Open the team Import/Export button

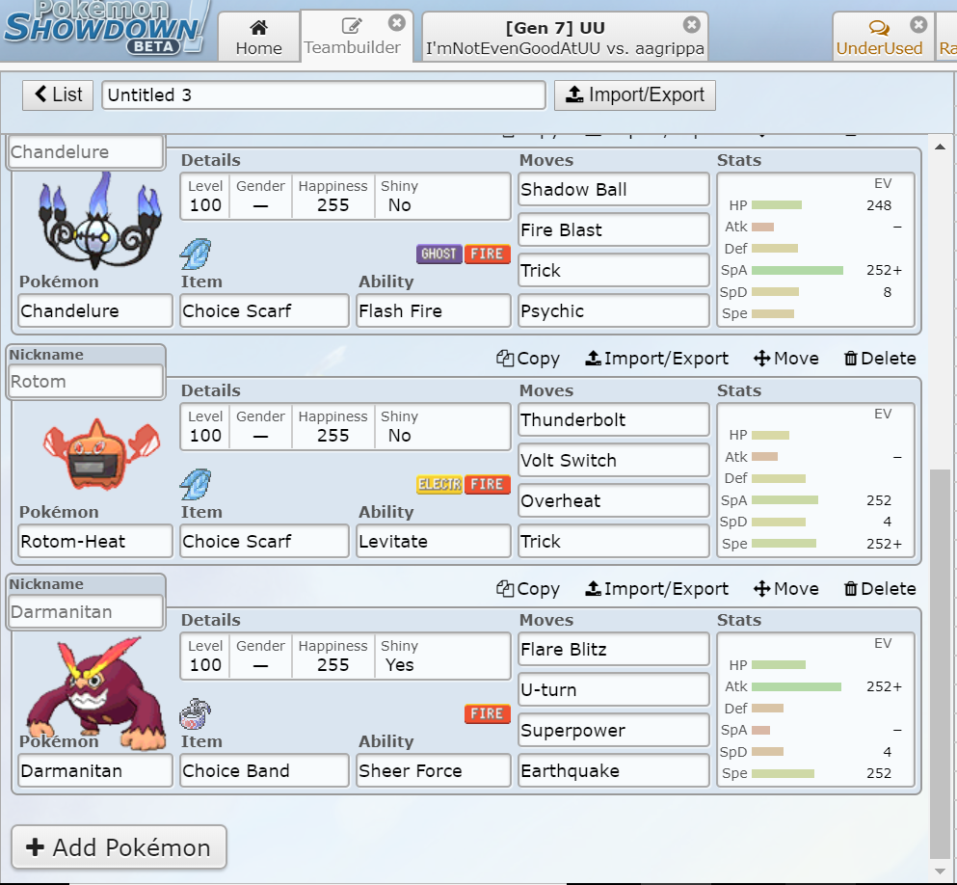tap(635, 95)
